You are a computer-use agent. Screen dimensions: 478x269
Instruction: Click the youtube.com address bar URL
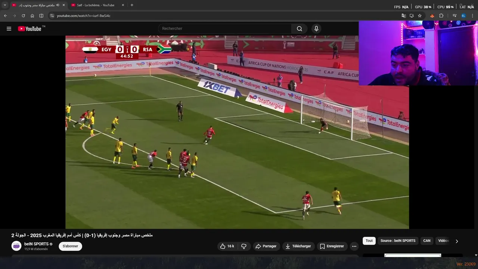click(84, 16)
